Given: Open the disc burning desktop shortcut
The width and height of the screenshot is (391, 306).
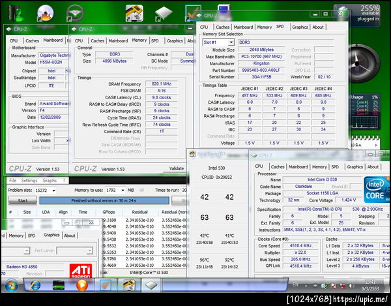Looking at the screenshot, I should pyautogui.click(x=45, y=13).
